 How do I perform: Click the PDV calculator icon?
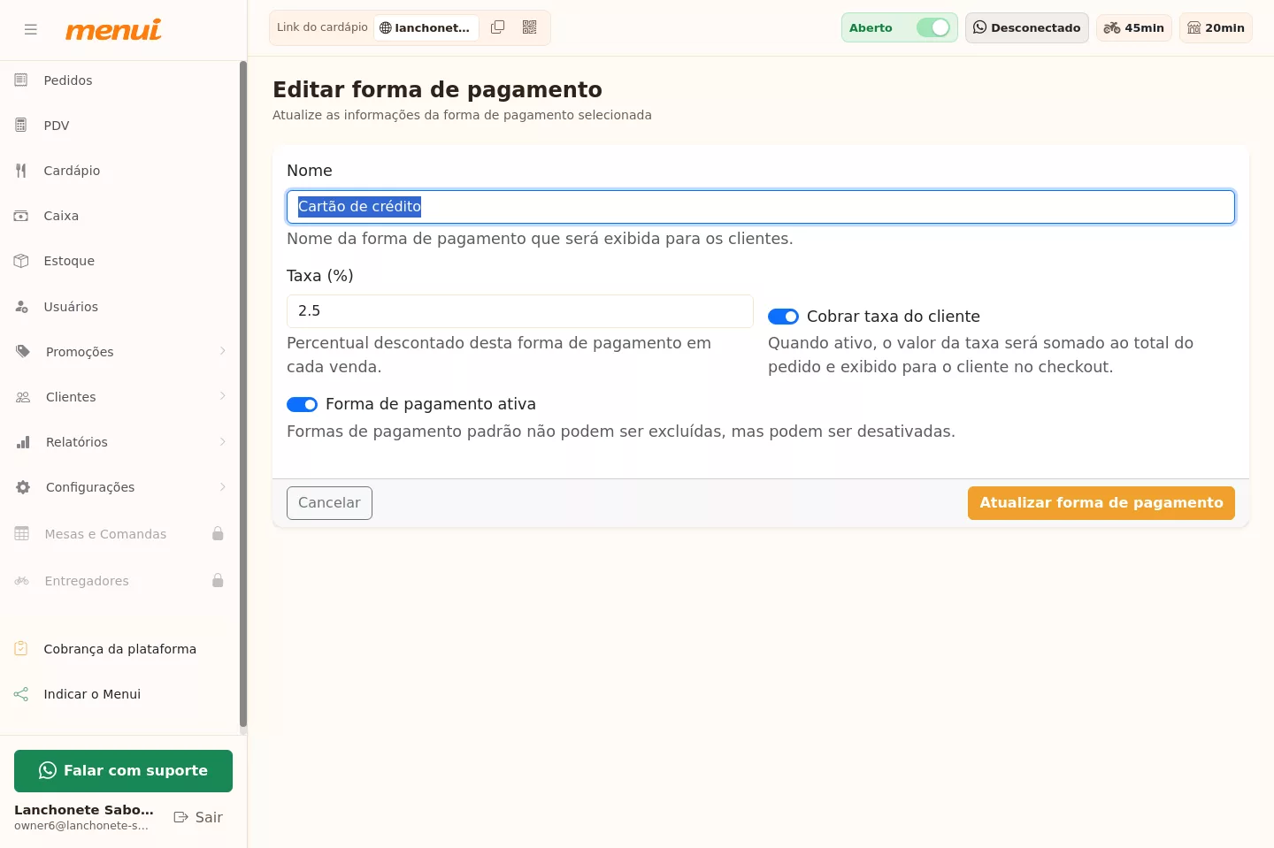21,126
